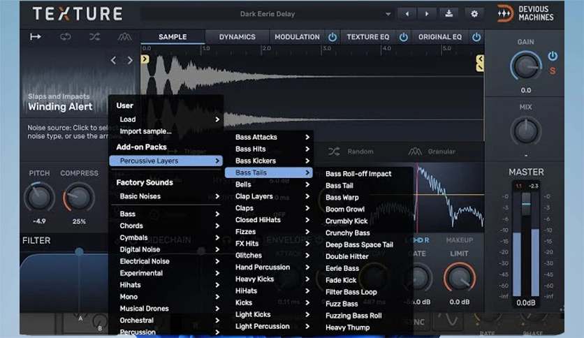
Task: Click the COMPRESS knob
Action: click(78, 198)
